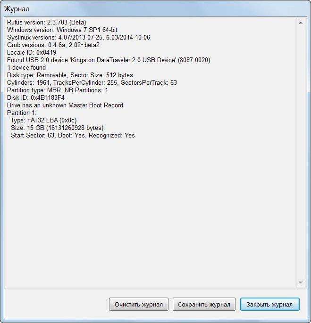The image size is (311, 323).
Task: Click the scrollbar up arrow in the log
Action: coord(301,23)
